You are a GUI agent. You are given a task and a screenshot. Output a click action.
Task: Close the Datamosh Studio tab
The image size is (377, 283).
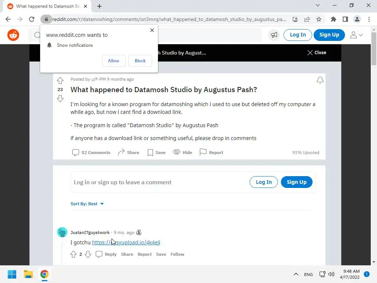(x=85, y=6)
